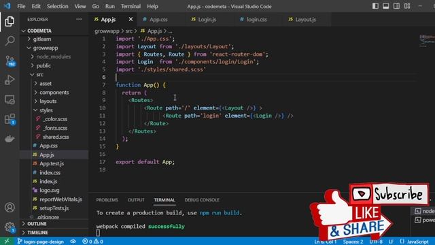This screenshot has height=245, width=435.
Task: Open shared.scss file
Action: (x=54, y=137)
